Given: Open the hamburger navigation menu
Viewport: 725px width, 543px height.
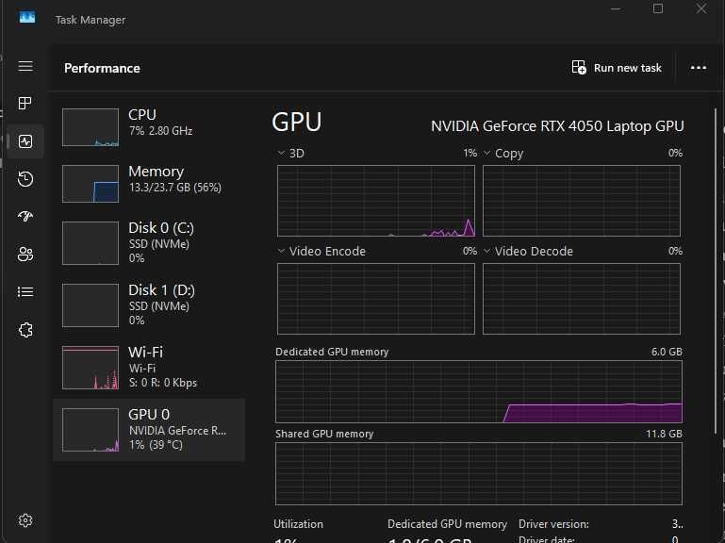Looking at the screenshot, I should click(x=25, y=66).
